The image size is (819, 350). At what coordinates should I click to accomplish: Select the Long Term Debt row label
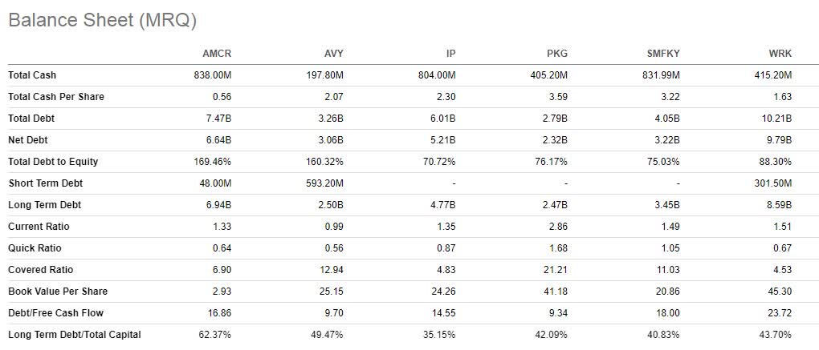point(44,205)
